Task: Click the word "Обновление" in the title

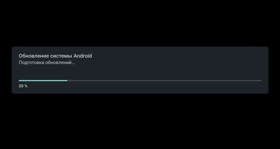Action: [34, 56]
